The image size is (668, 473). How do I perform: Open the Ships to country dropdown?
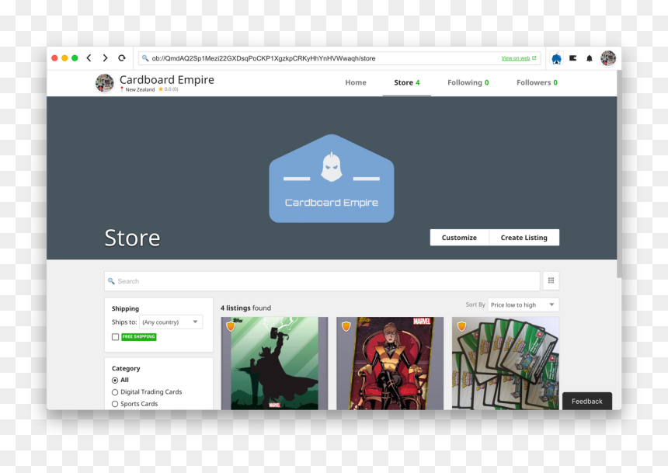[171, 322]
